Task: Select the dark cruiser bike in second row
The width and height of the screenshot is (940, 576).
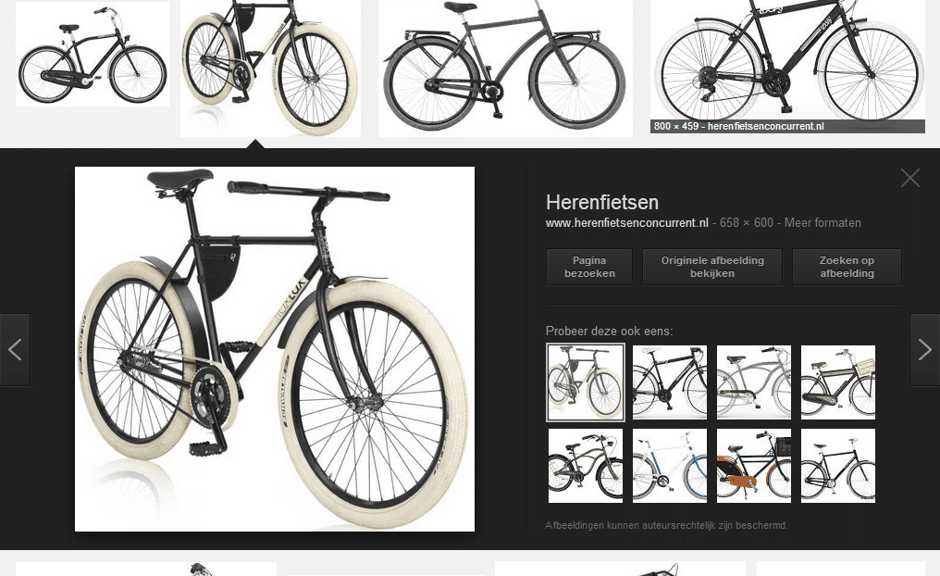Action: (586, 466)
